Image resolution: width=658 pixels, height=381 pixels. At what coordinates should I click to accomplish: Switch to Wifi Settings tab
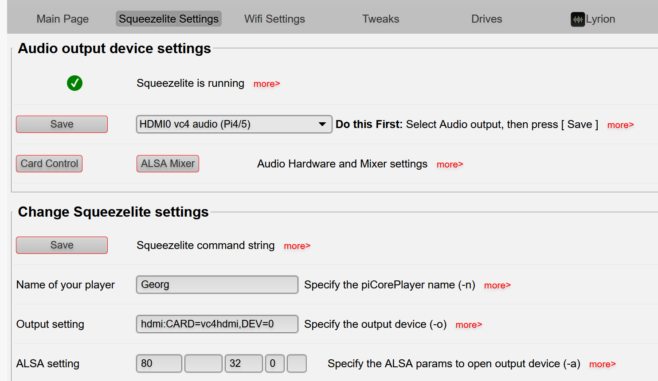274,19
